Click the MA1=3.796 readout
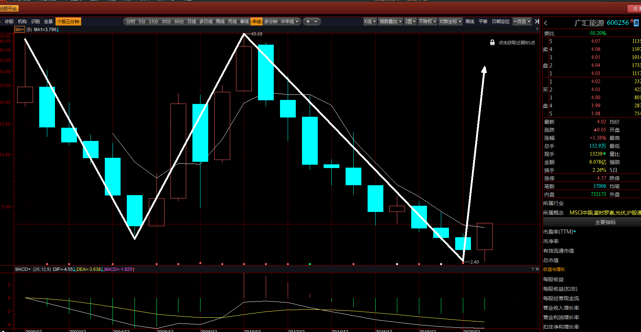Screen dimensions: 641x332 coord(46,29)
